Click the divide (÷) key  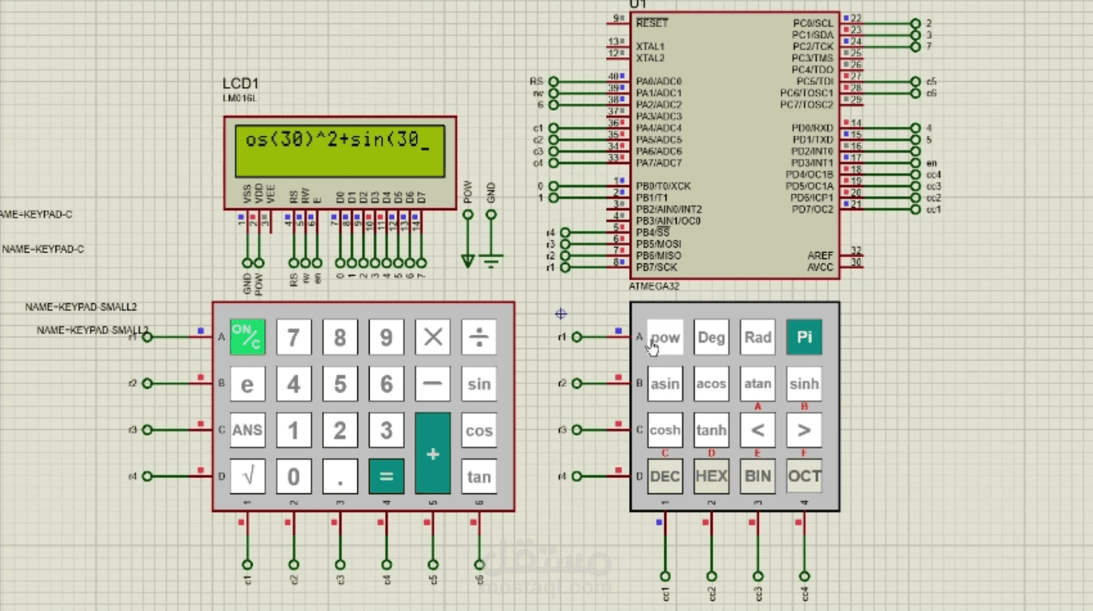click(x=479, y=337)
